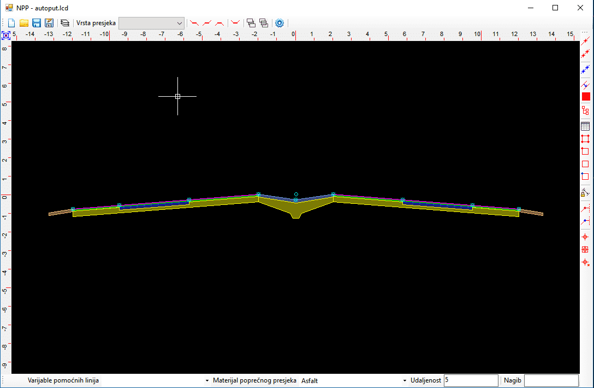594x388 pixels.
Task: Select the table grid icon in right toolbar
Action: [585, 126]
